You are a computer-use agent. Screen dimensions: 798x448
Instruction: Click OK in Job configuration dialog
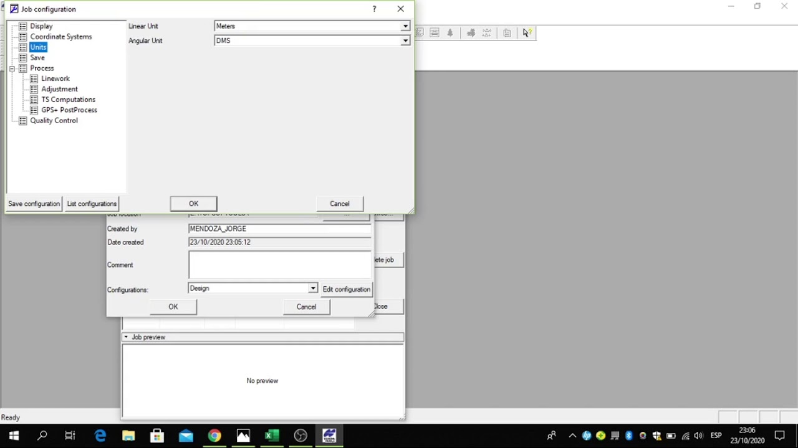point(193,203)
